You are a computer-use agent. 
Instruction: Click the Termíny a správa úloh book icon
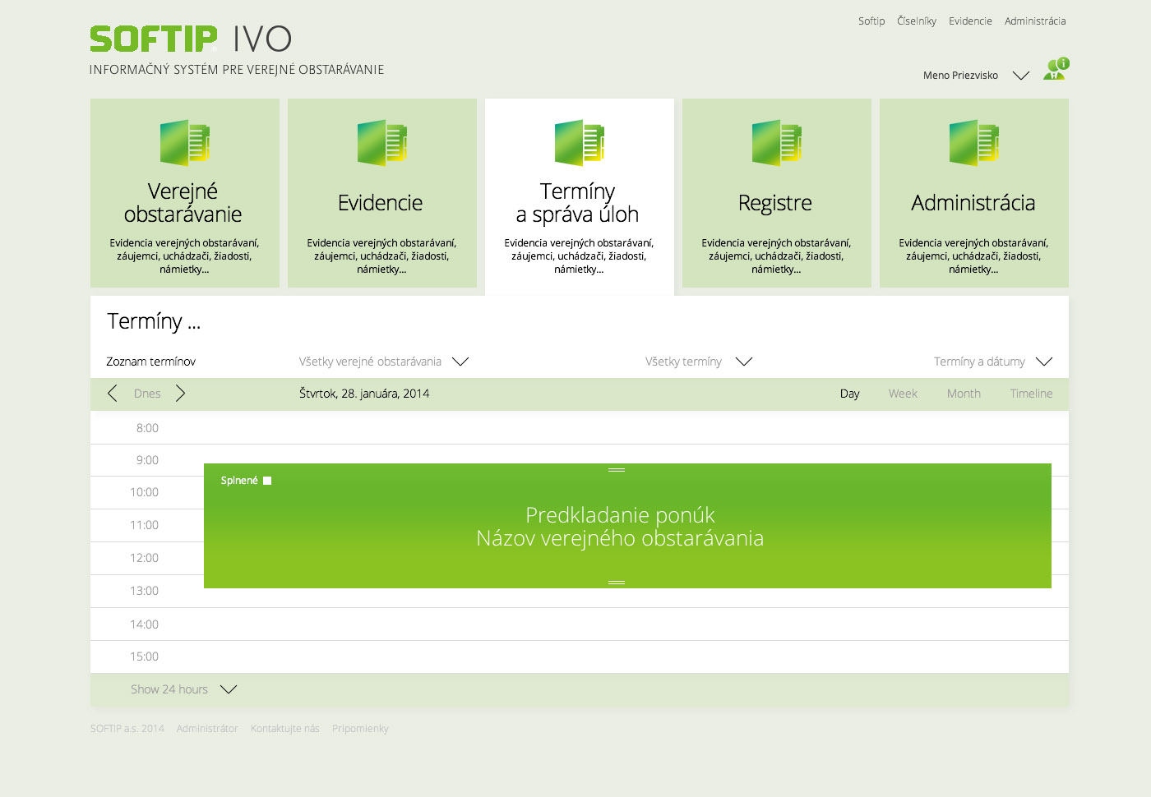click(579, 143)
